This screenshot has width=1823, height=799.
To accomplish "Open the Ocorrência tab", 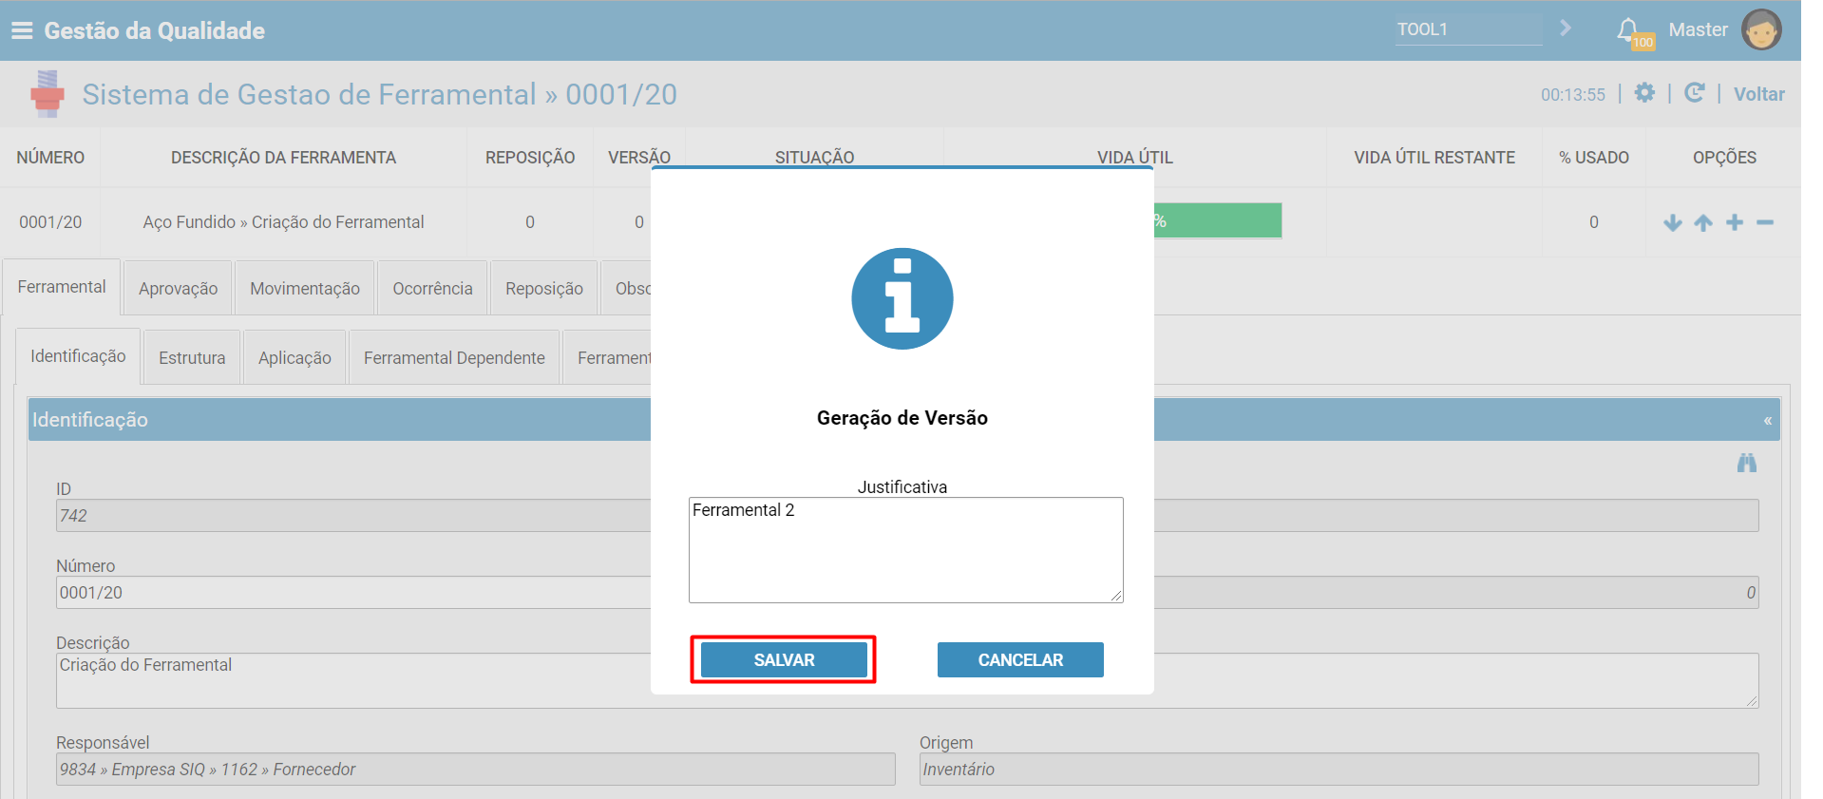I will pos(432,289).
